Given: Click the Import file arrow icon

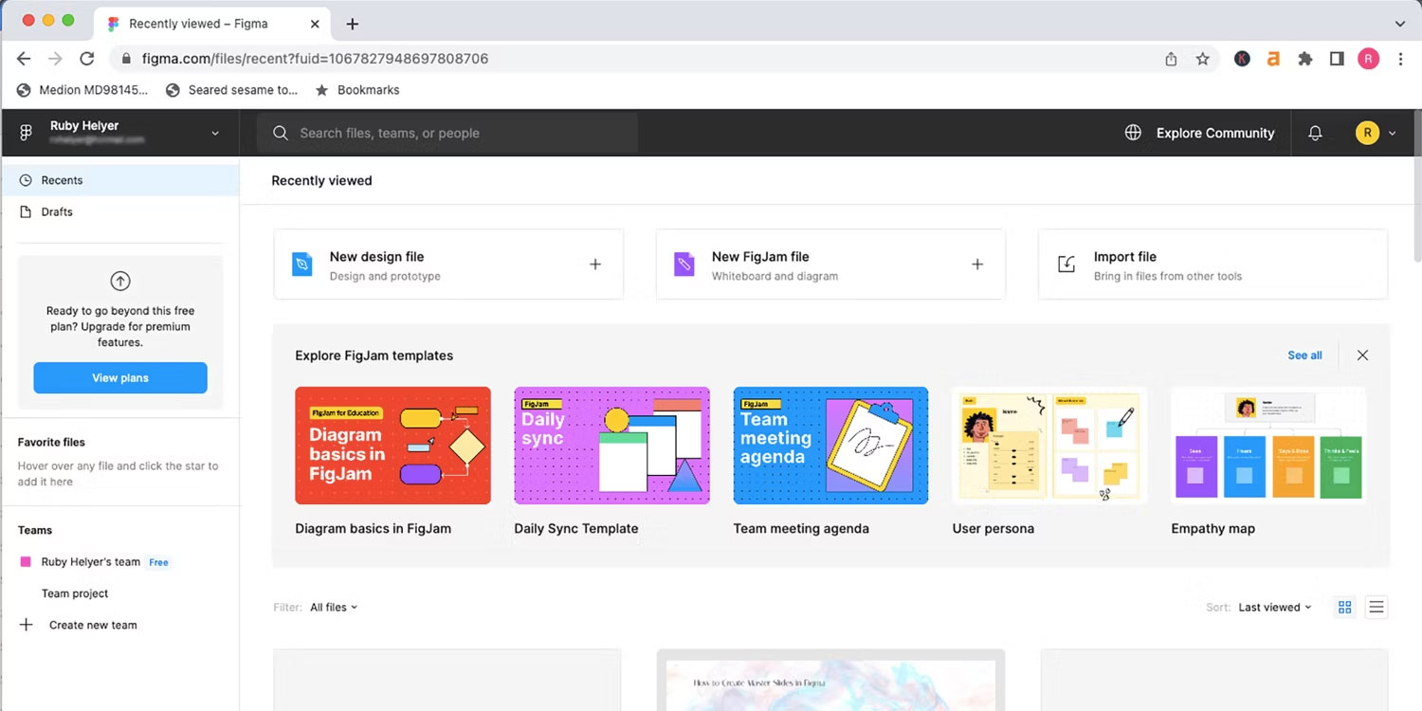Looking at the screenshot, I should pyautogui.click(x=1066, y=264).
